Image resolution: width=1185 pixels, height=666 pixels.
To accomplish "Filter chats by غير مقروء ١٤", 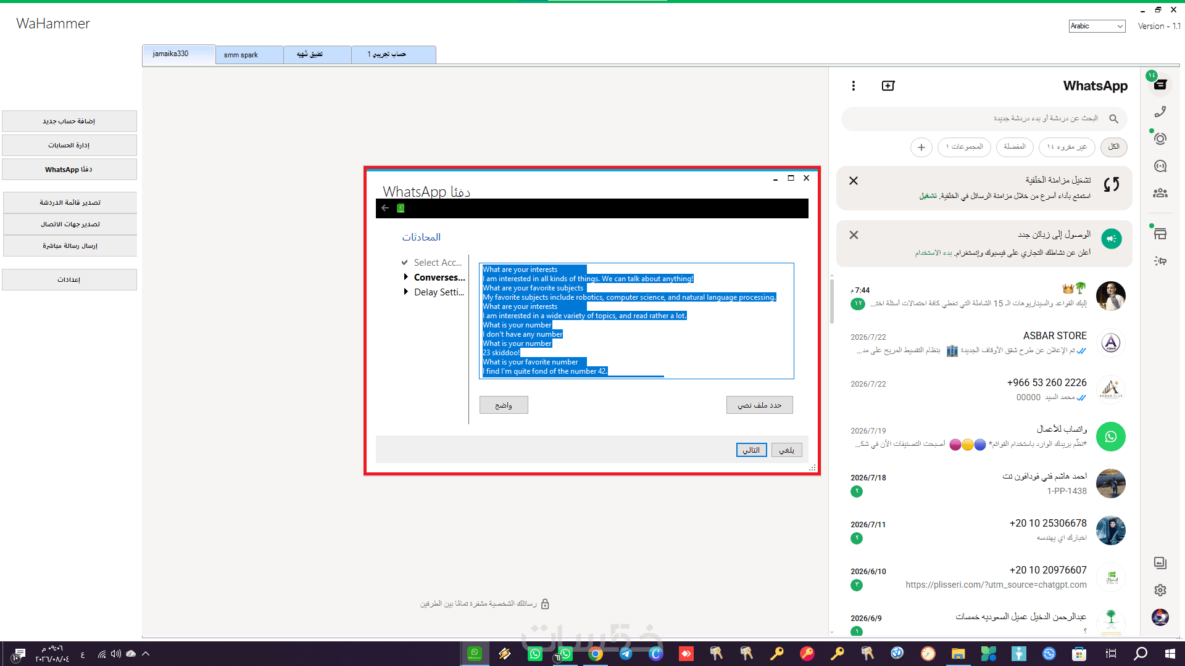I will [1066, 147].
